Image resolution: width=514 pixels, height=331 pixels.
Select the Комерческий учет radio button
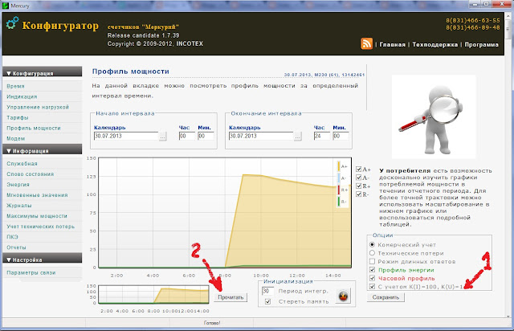372,245
